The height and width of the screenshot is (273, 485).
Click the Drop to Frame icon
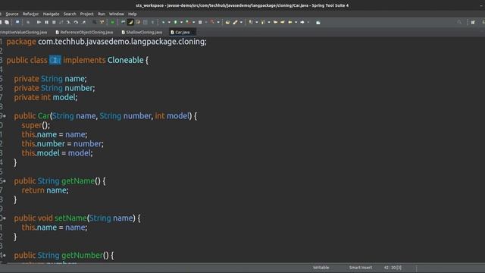[95, 22]
